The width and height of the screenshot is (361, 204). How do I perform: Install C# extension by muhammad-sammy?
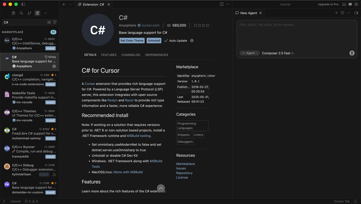(x=50, y=139)
